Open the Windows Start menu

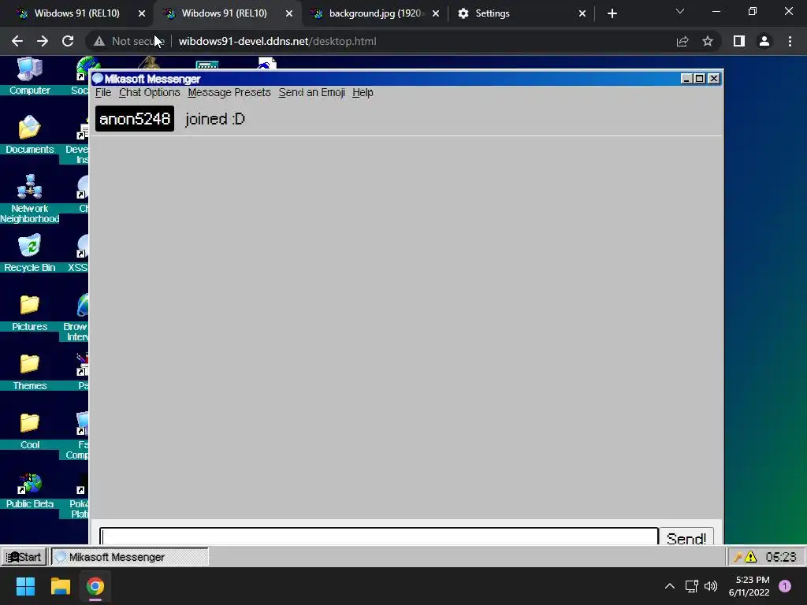point(25,586)
